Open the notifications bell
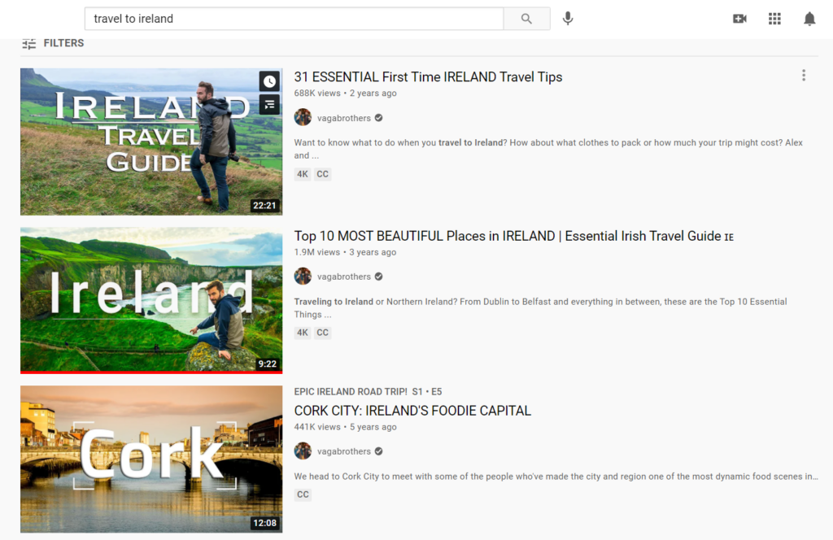The height and width of the screenshot is (540, 833). point(809,19)
